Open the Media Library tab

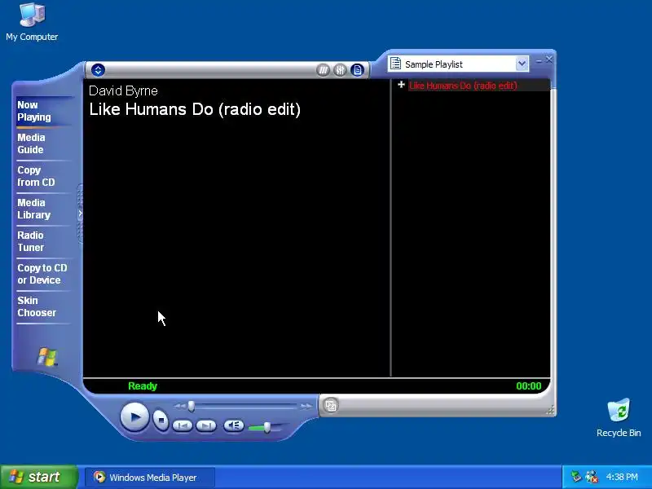coord(33,209)
